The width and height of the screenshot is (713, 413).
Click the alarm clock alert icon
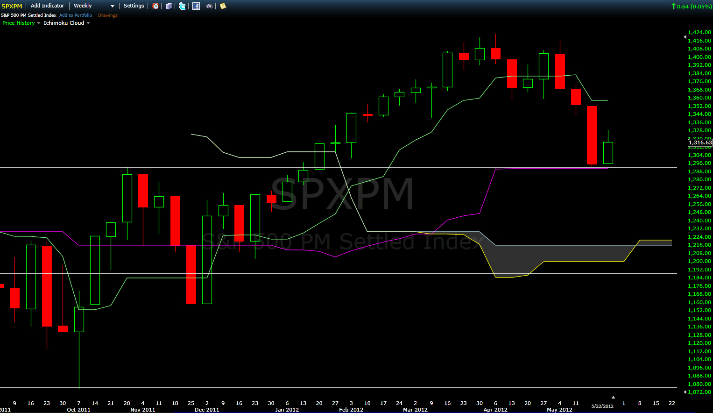pos(155,6)
